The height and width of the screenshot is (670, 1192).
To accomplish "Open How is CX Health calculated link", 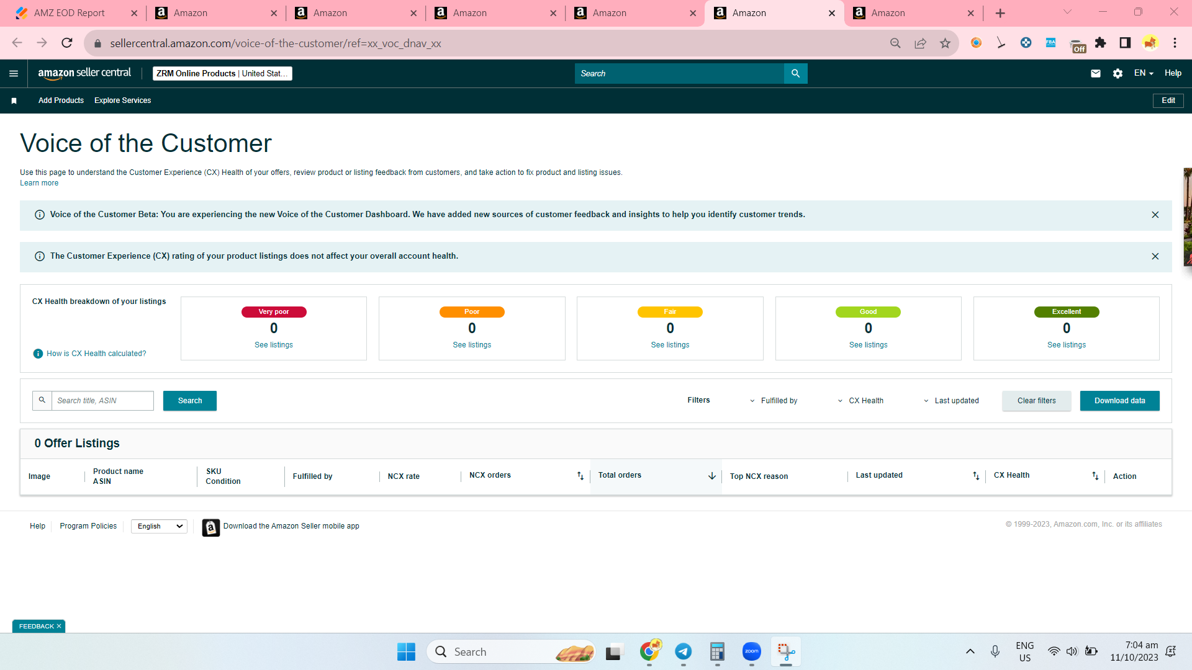I will (96, 354).
